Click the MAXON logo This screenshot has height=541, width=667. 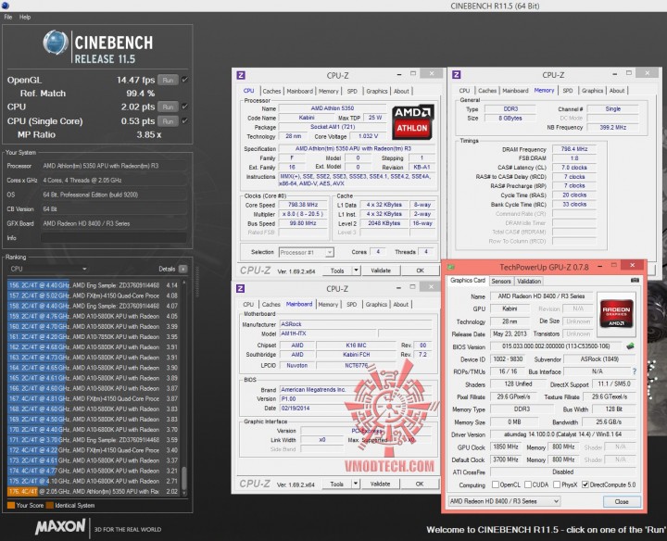[60, 527]
